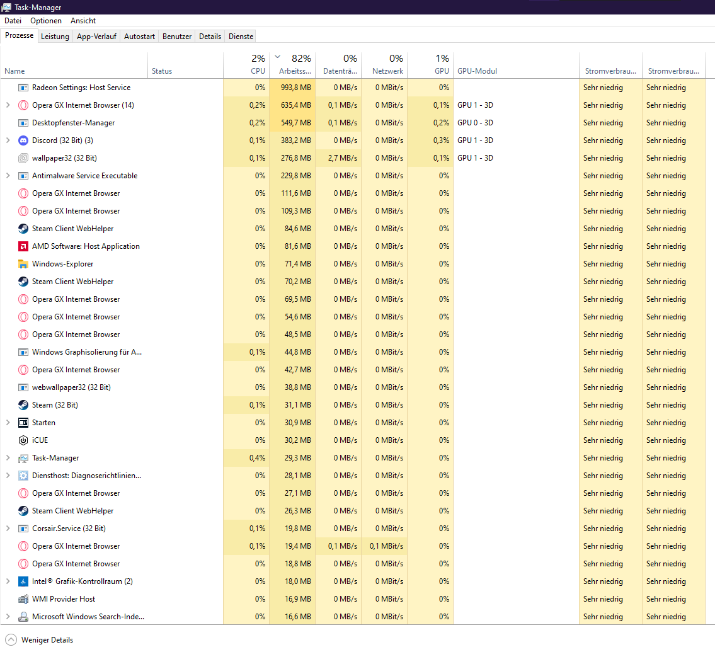Click the Intel Grafik-Kontrollraum icon
The width and height of the screenshot is (715, 652).
[23, 582]
